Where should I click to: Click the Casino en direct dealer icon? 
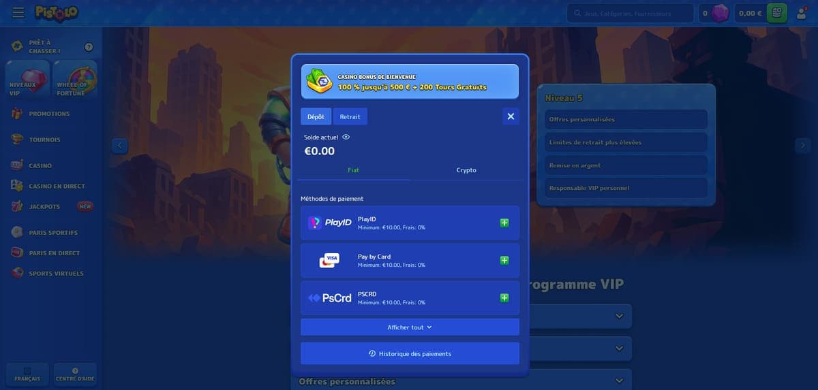click(17, 186)
